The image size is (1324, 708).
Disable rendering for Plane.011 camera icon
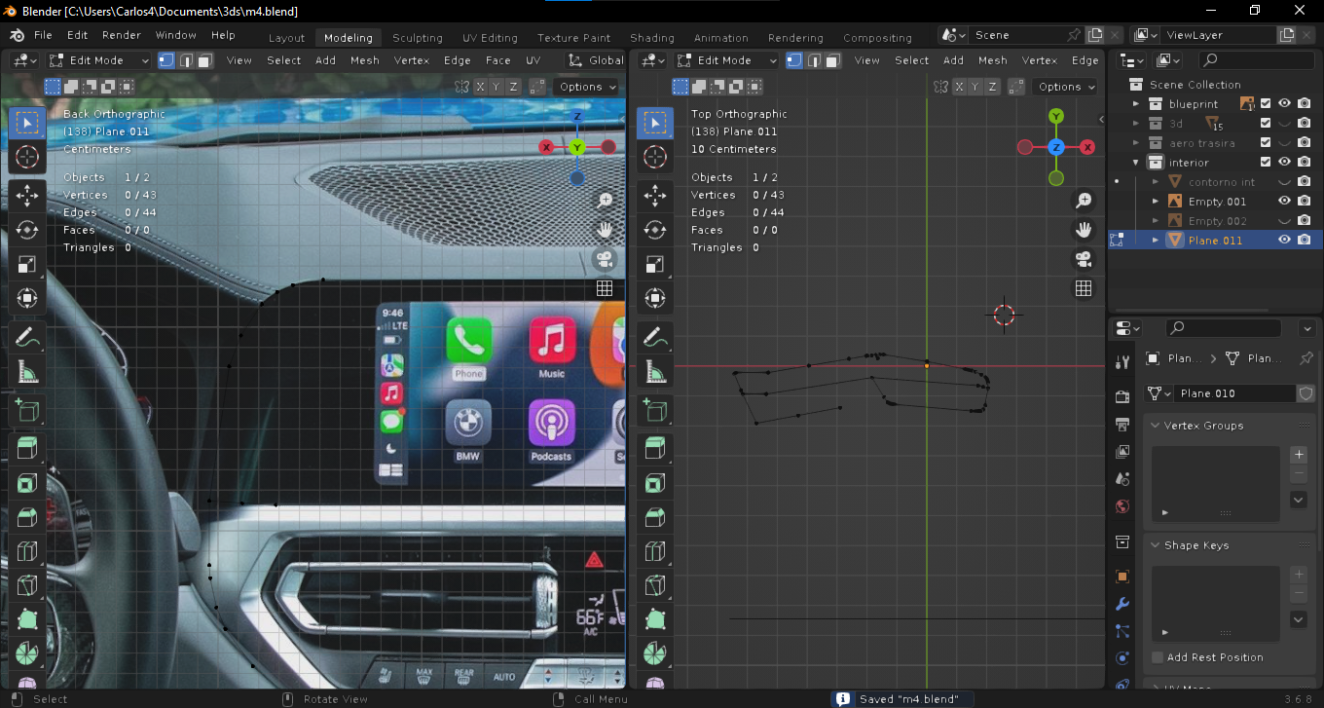1305,241
